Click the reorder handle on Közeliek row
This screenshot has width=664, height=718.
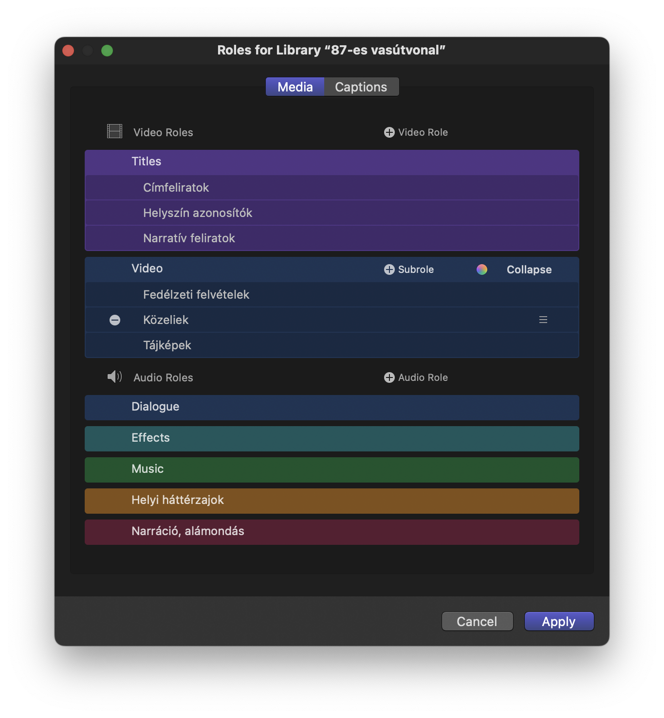[543, 320]
